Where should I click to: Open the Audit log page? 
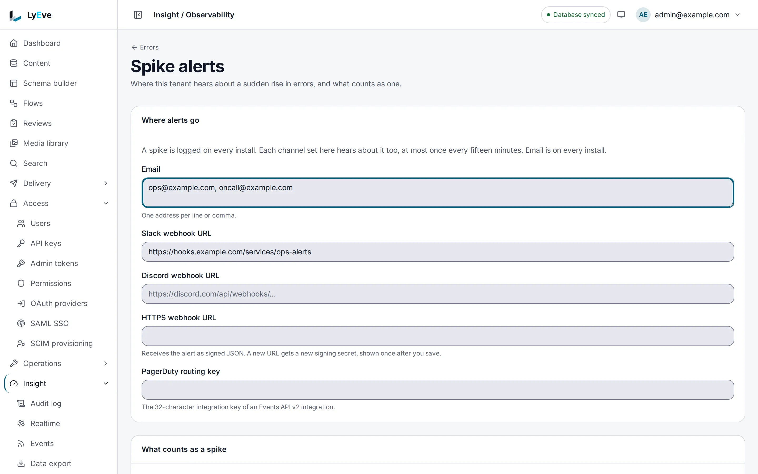(x=59, y=403)
